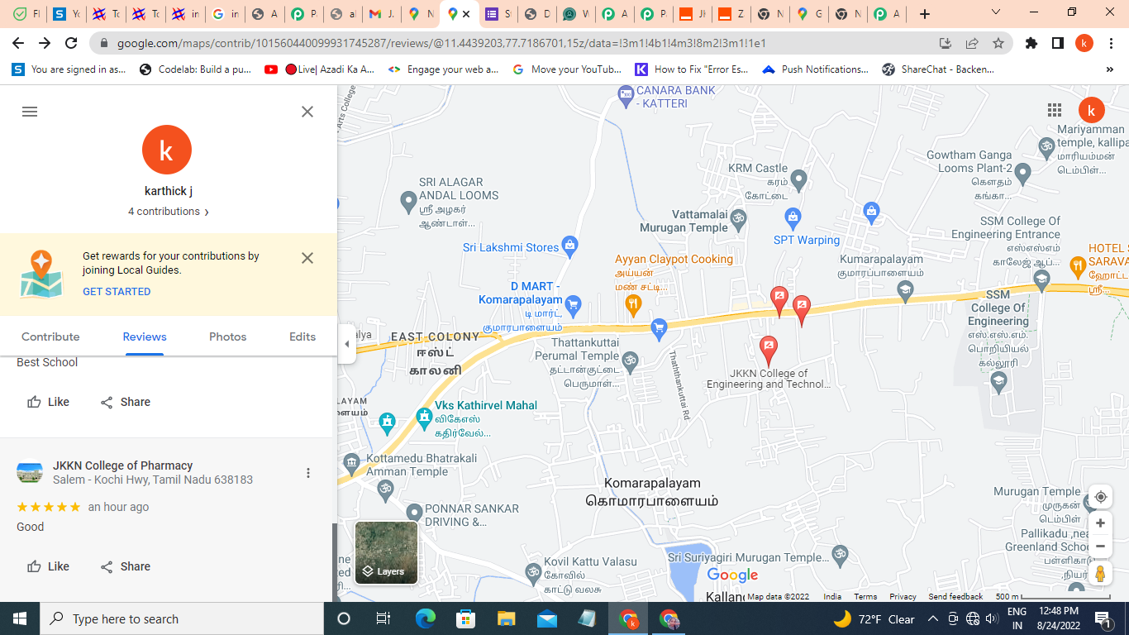Show more bookmarks with the double chevron
The image size is (1129, 635).
click(1110, 69)
